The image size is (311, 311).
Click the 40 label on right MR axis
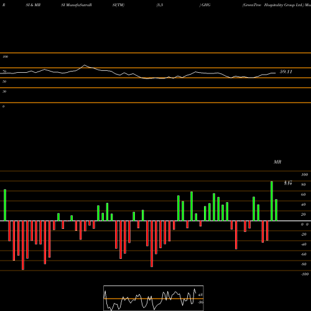point(304,205)
